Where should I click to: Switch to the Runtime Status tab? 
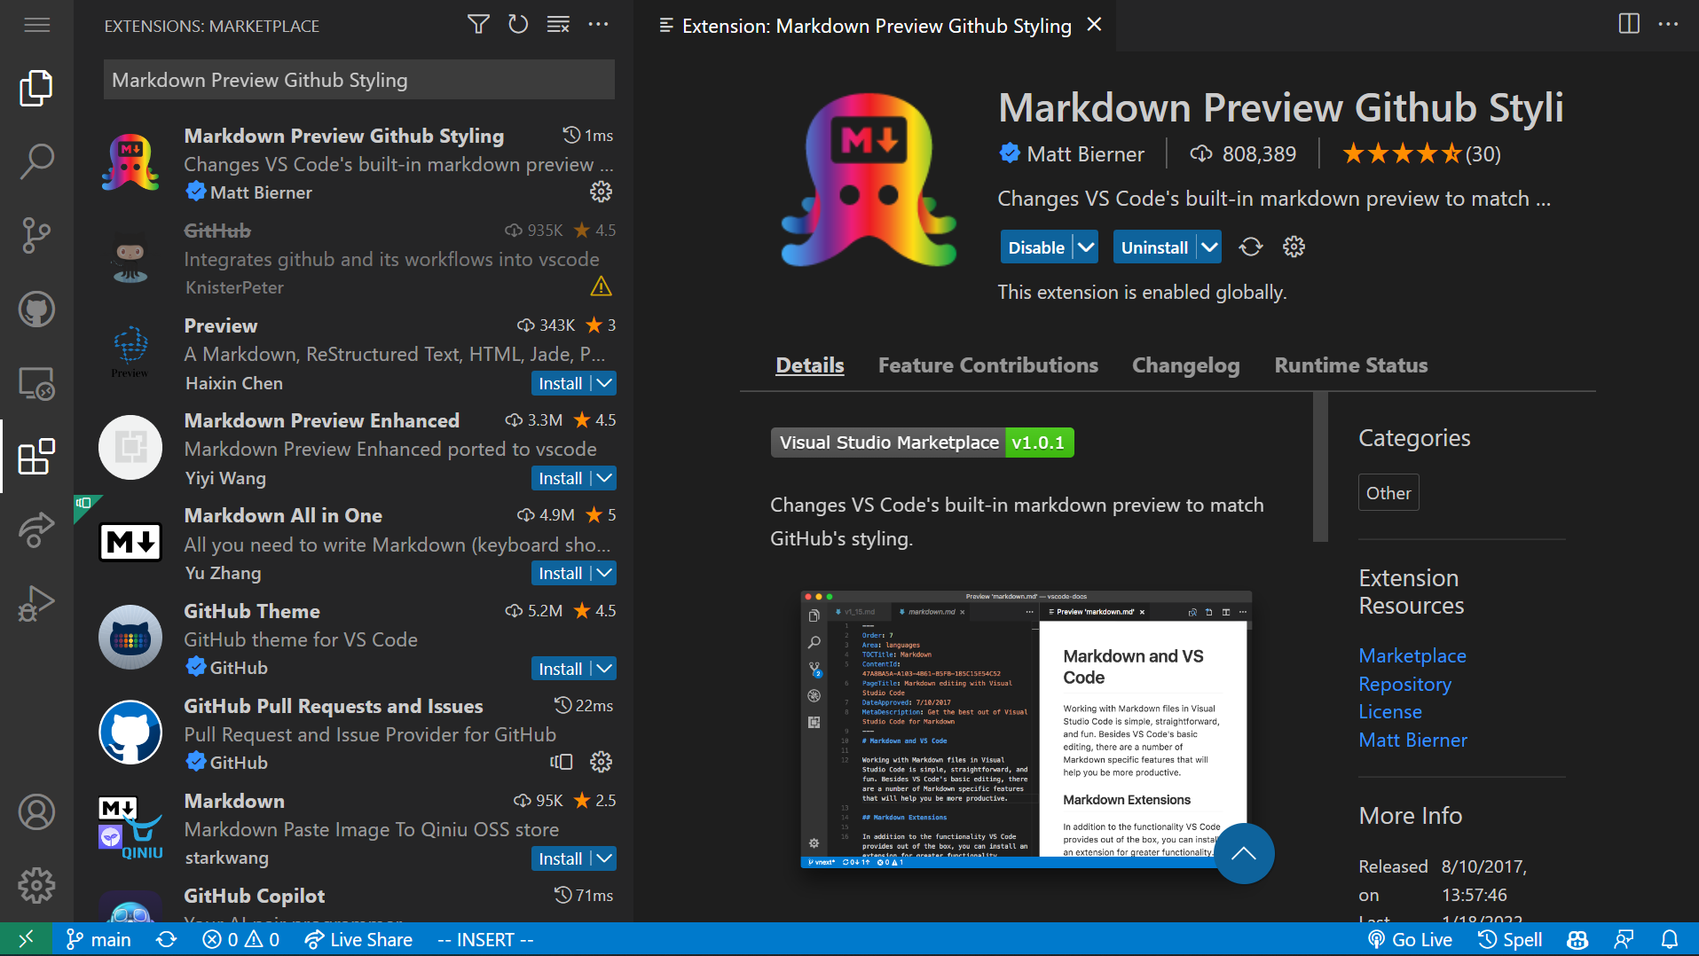click(x=1351, y=365)
